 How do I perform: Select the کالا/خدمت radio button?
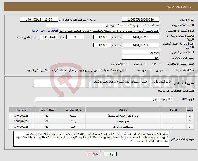pos(128,64)
